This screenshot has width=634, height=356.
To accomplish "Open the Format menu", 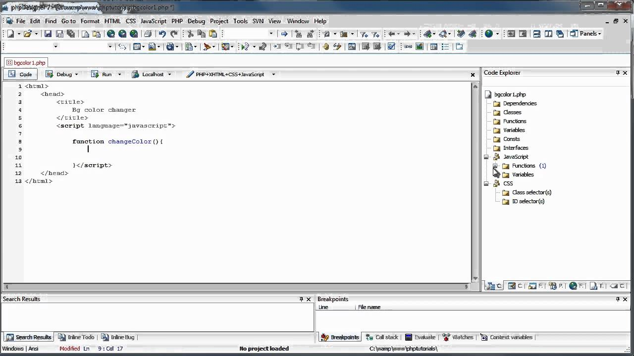I will pos(90,21).
